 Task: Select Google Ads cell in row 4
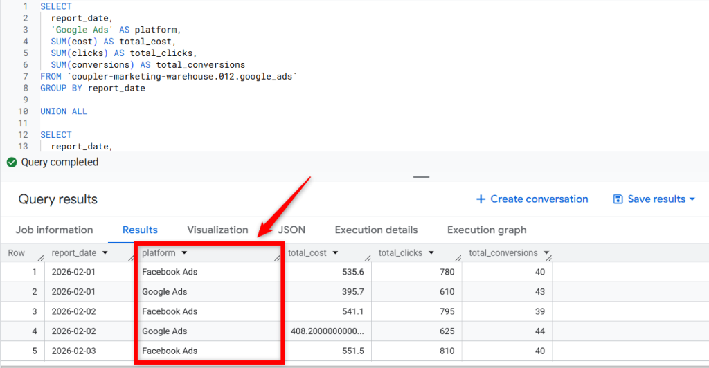[165, 331]
